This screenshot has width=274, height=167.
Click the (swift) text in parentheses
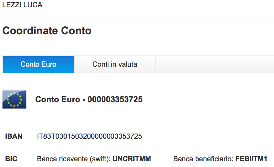[x=100, y=159]
